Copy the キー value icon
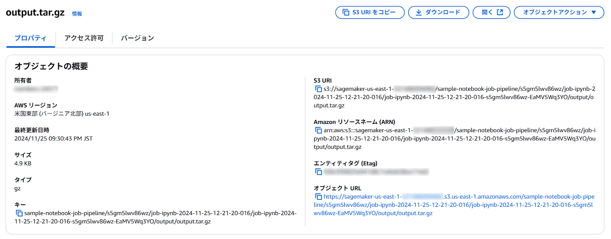 tap(19, 213)
